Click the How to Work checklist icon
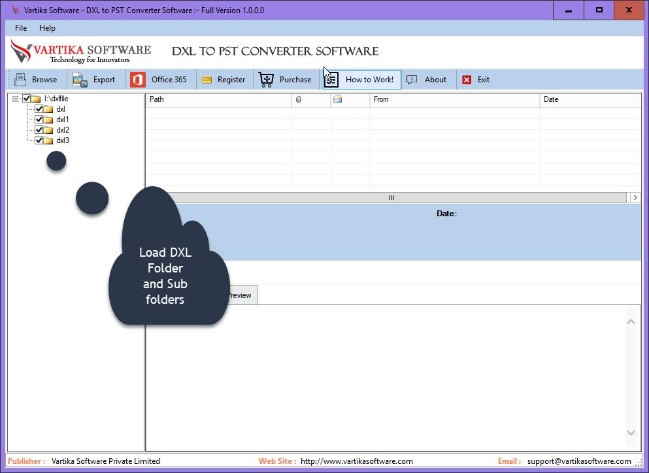649x473 pixels. (331, 80)
